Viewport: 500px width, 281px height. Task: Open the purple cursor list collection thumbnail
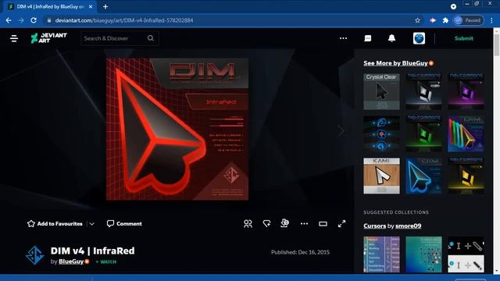coord(381,254)
